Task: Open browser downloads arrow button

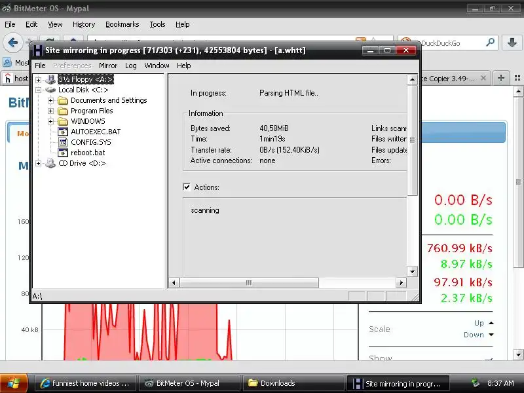Action: pos(512,43)
